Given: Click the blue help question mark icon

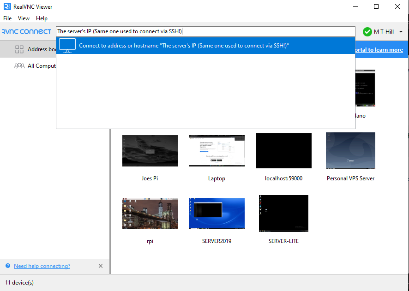Looking at the screenshot, I should [x=8, y=266].
